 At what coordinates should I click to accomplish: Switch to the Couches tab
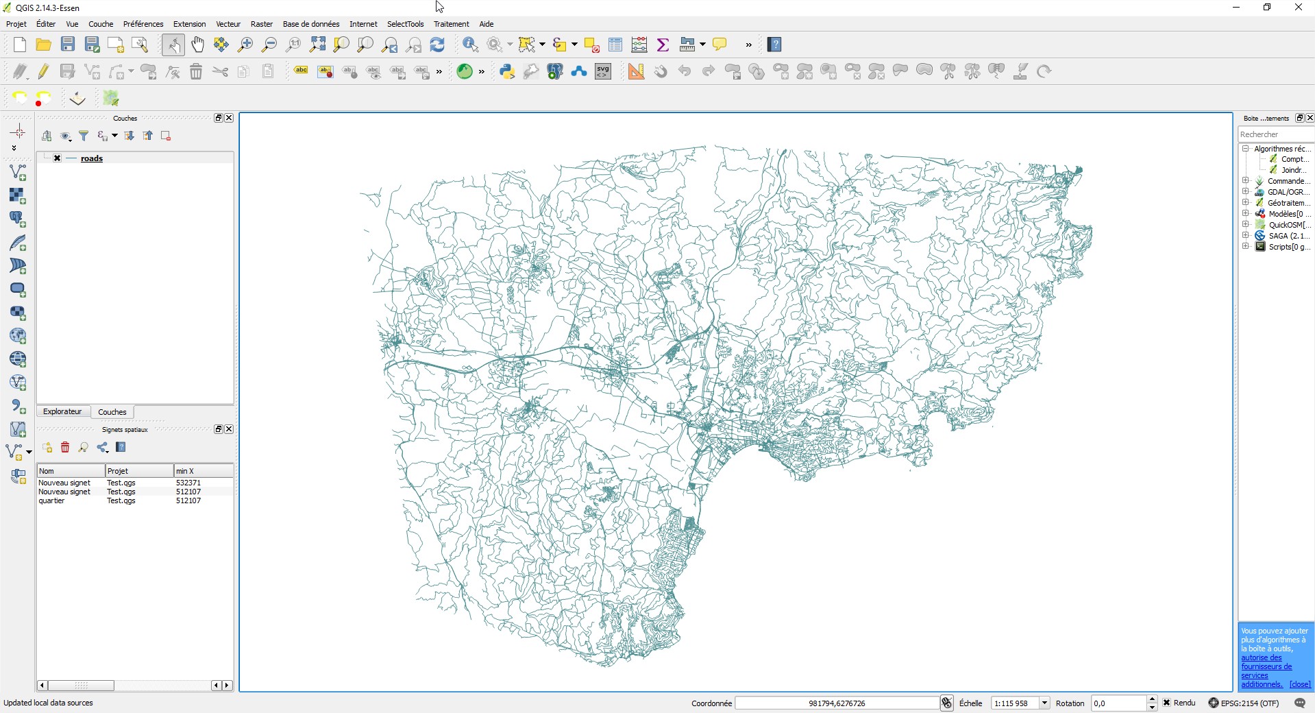coord(112,412)
